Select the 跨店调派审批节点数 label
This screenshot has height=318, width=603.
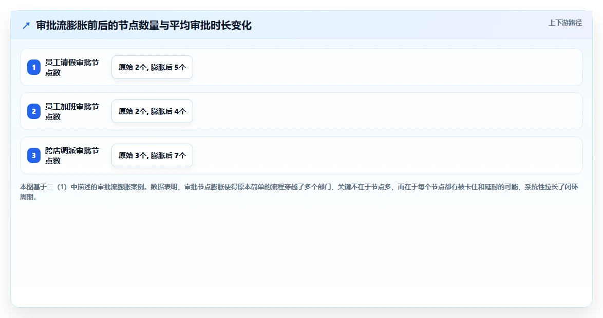click(72, 155)
